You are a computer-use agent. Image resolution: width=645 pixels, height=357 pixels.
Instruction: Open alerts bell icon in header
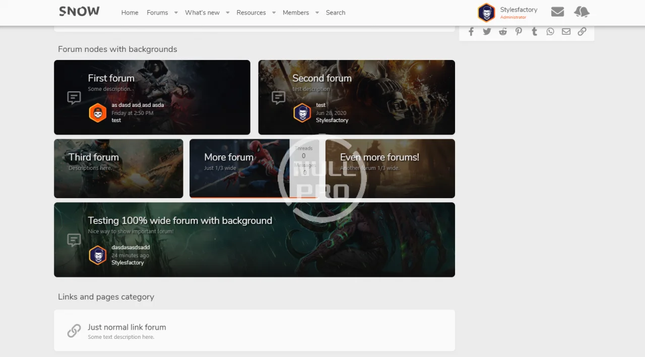[582, 12]
